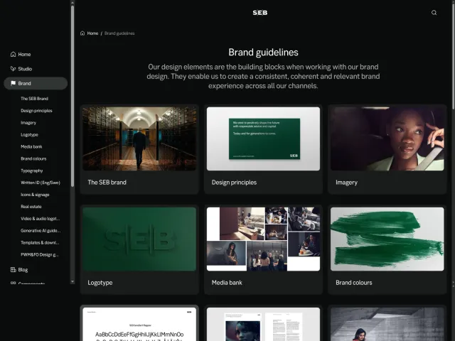
Task: Open Real estate sidebar item
Action: [x=31, y=207]
